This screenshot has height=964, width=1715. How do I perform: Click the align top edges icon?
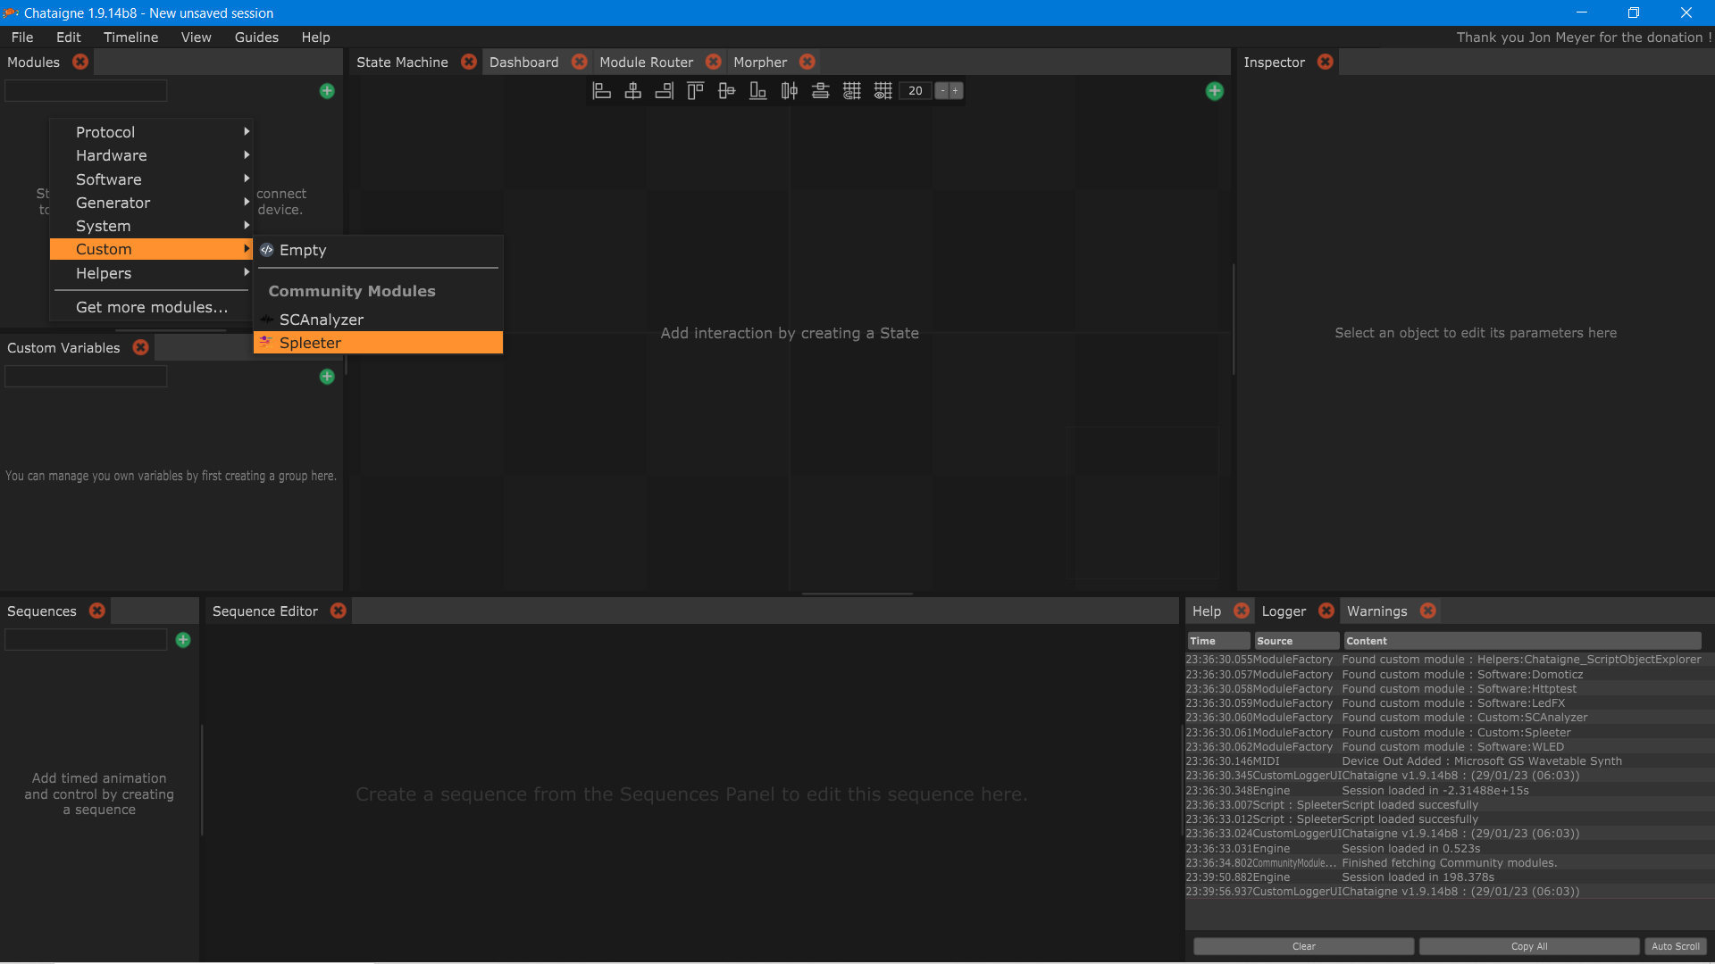pyautogui.click(x=695, y=91)
